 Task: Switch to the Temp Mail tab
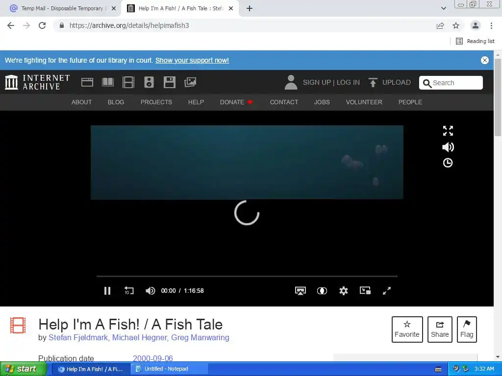tap(63, 8)
